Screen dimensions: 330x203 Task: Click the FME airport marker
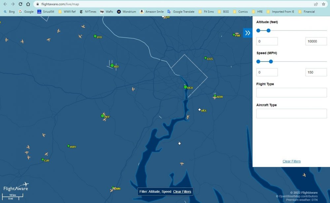(233, 34)
